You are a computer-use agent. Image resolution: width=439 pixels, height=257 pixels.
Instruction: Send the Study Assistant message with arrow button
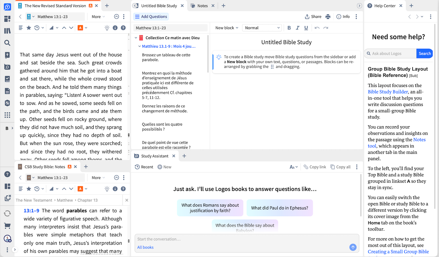353,247
